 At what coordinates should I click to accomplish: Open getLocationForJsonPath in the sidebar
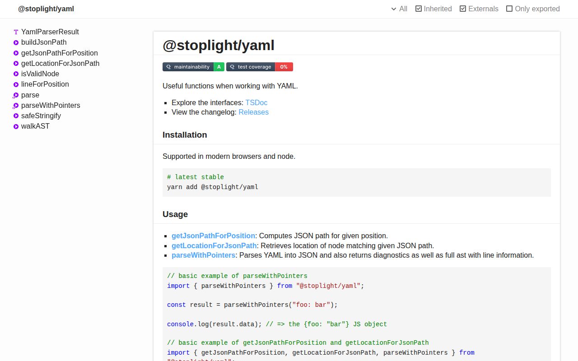[60, 64]
